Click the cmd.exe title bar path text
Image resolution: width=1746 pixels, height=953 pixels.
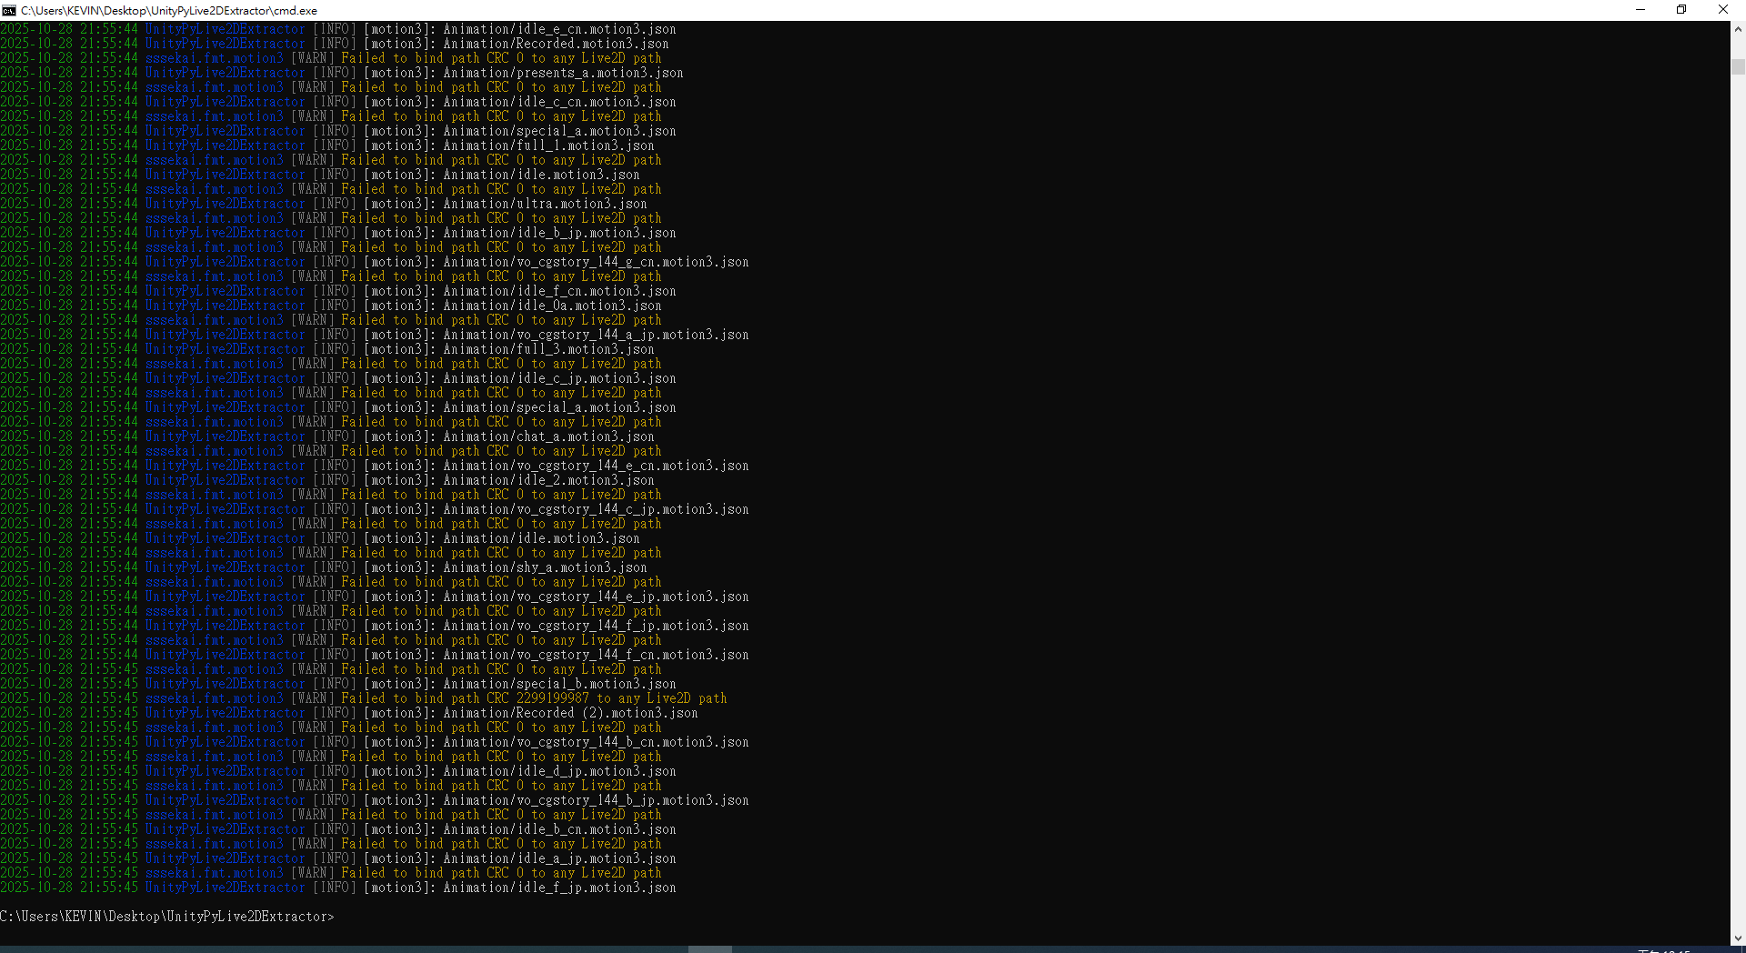(x=169, y=10)
